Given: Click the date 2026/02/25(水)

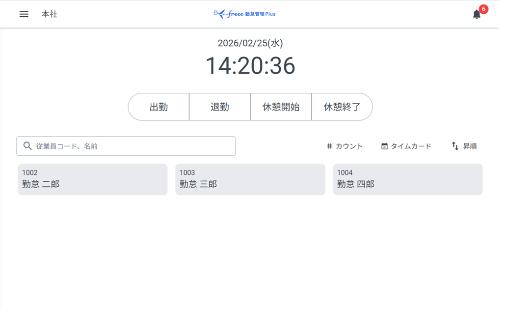Looking at the screenshot, I should tap(250, 43).
